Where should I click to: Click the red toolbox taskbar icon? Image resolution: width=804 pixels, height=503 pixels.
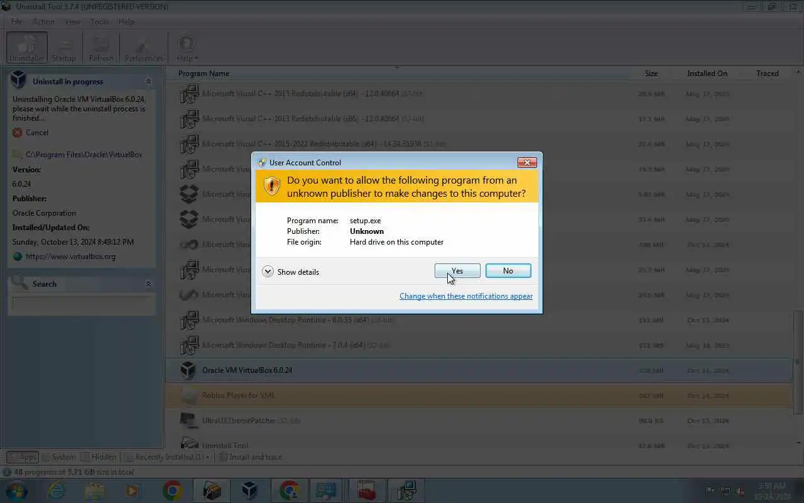coord(366,490)
